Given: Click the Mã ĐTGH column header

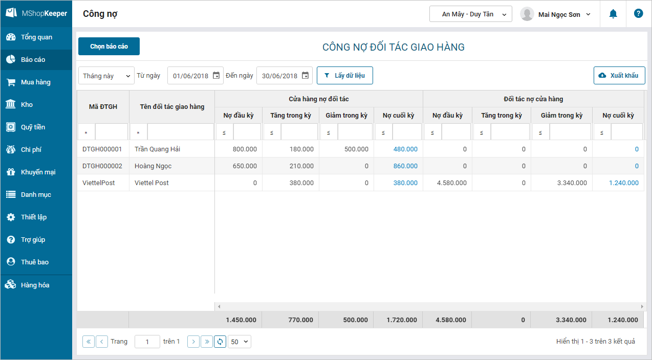Looking at the screenshot, I should (x=103, y=107).
